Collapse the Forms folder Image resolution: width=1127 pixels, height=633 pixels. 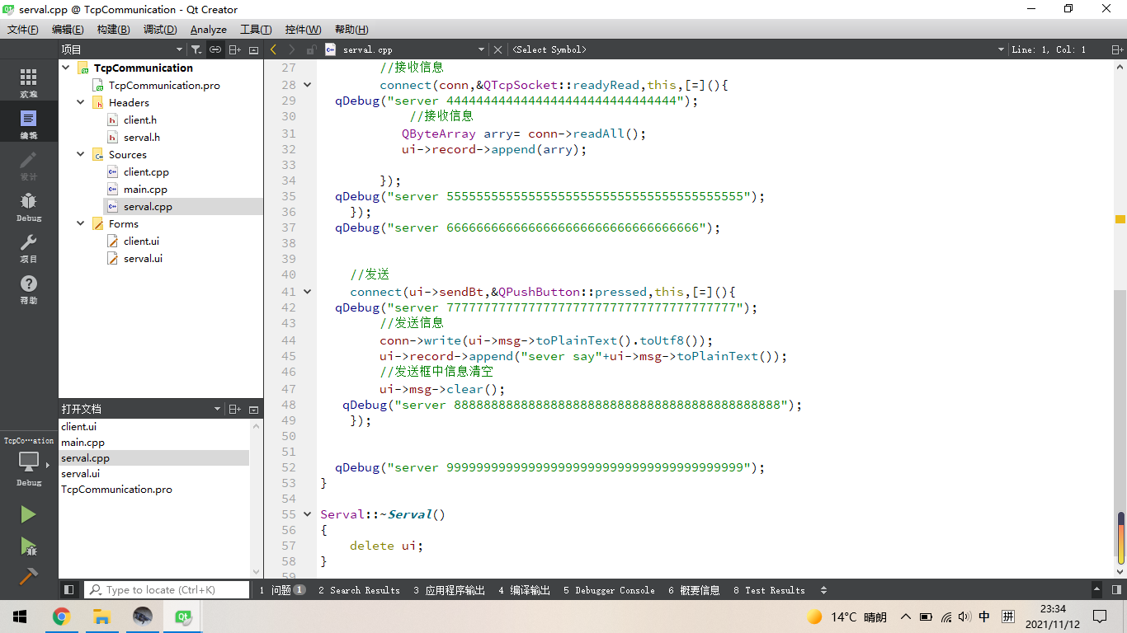tap(80, 224)
